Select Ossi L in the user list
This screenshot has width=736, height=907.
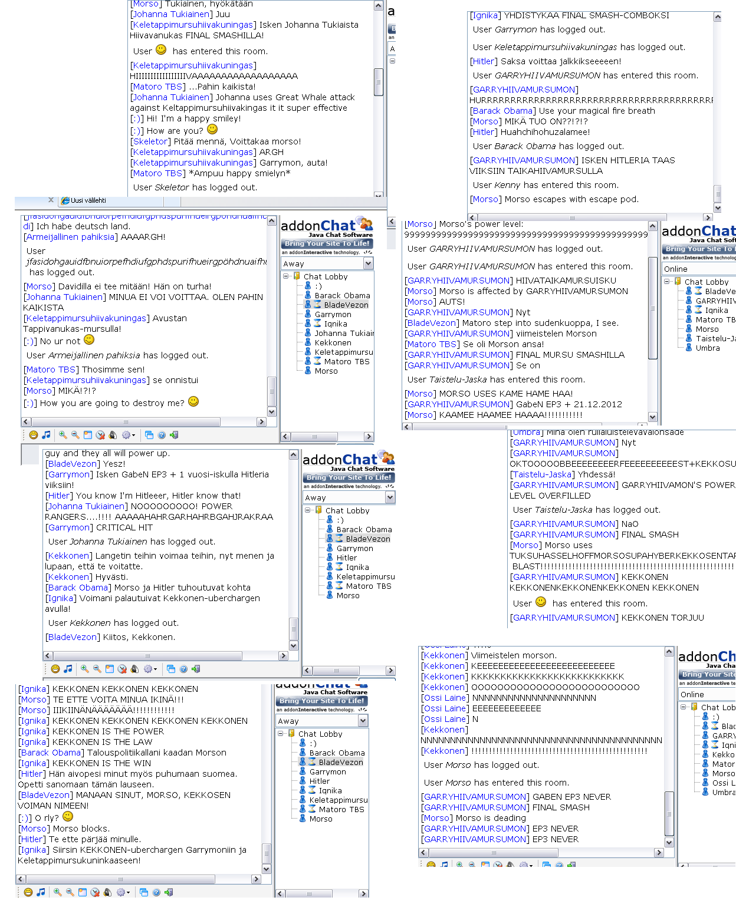pyautogui.click(x=718, y=783)
